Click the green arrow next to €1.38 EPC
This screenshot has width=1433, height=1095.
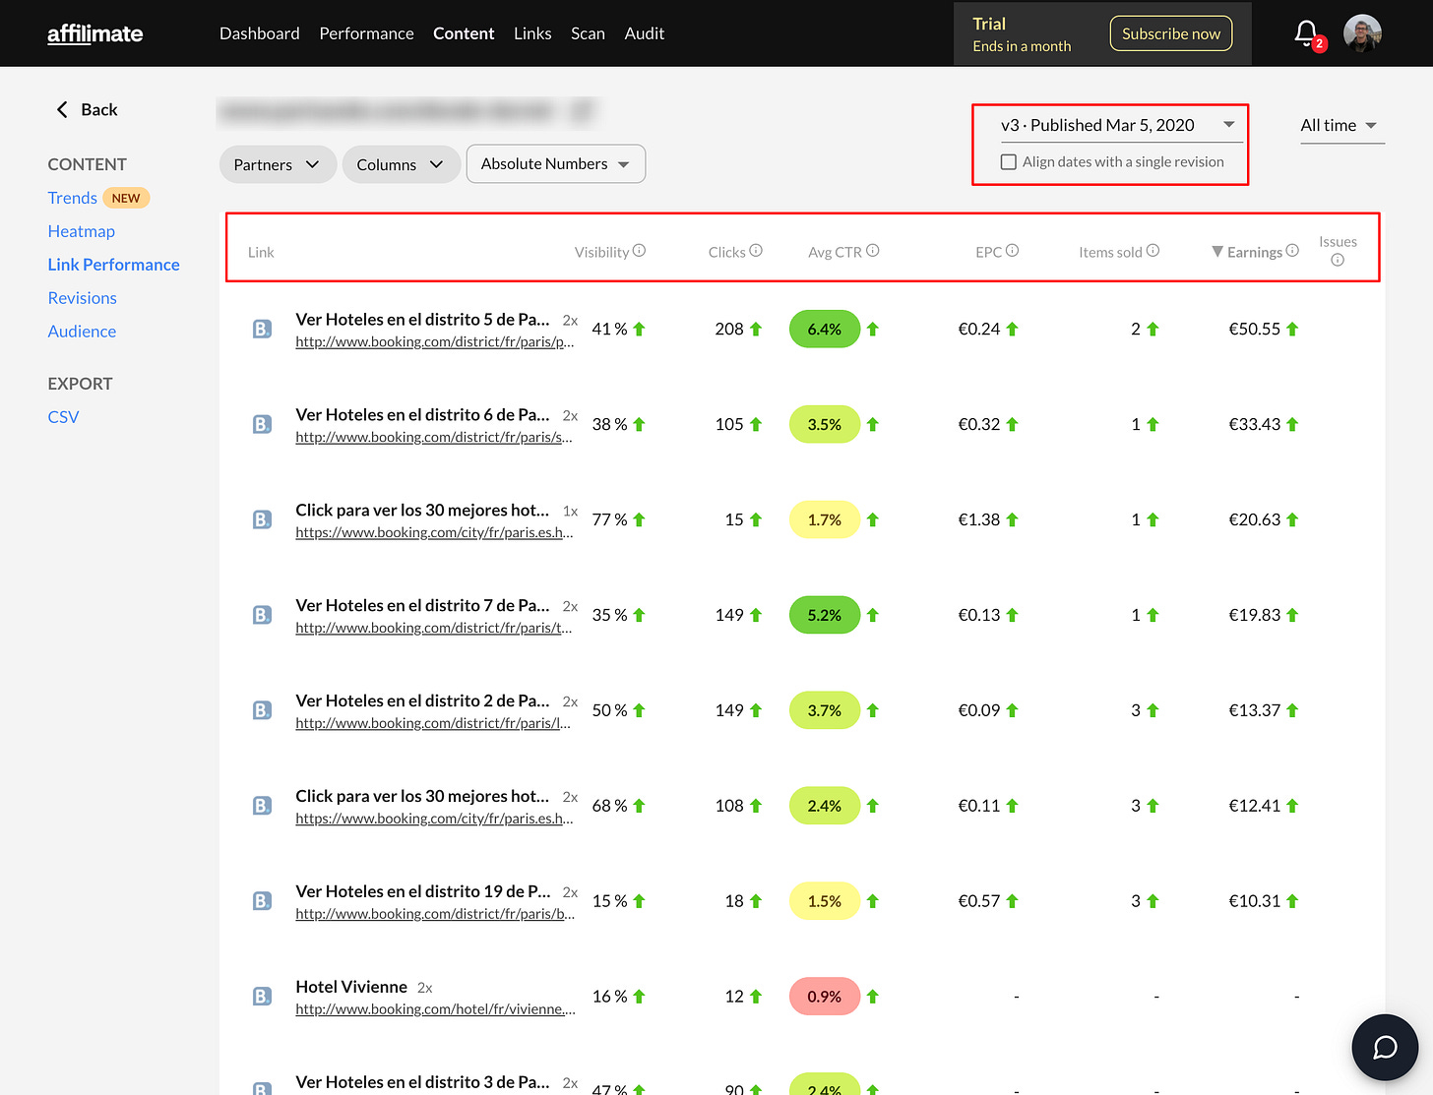coord(1012,520)
